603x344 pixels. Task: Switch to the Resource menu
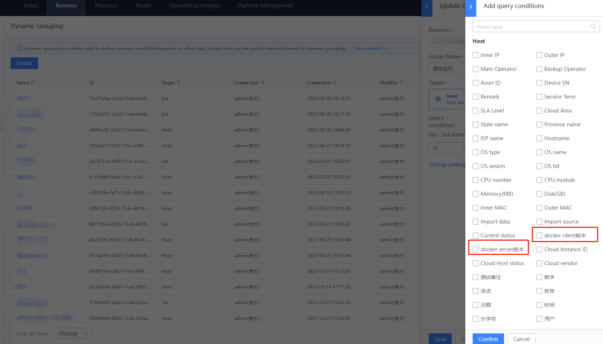tap(106, 5)
